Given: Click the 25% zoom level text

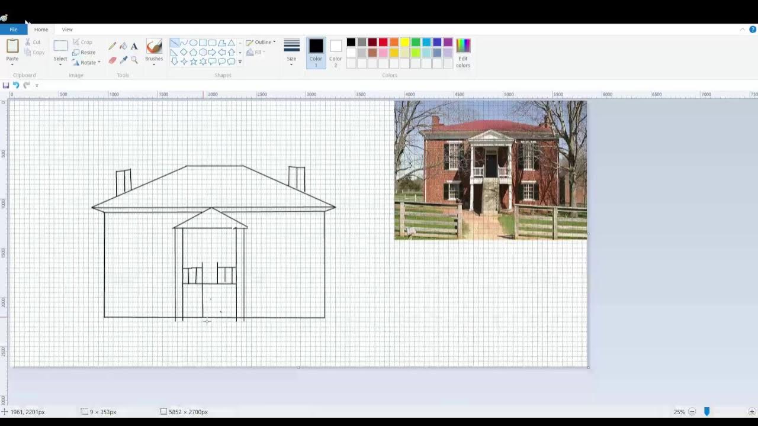Looking at the screenshot, I should tap(679, 412).
